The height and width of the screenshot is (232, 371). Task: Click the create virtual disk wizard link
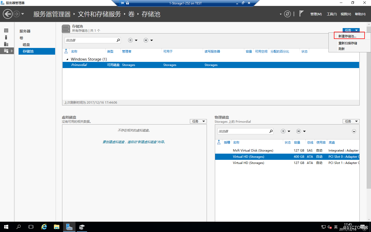tap(134, 142)
